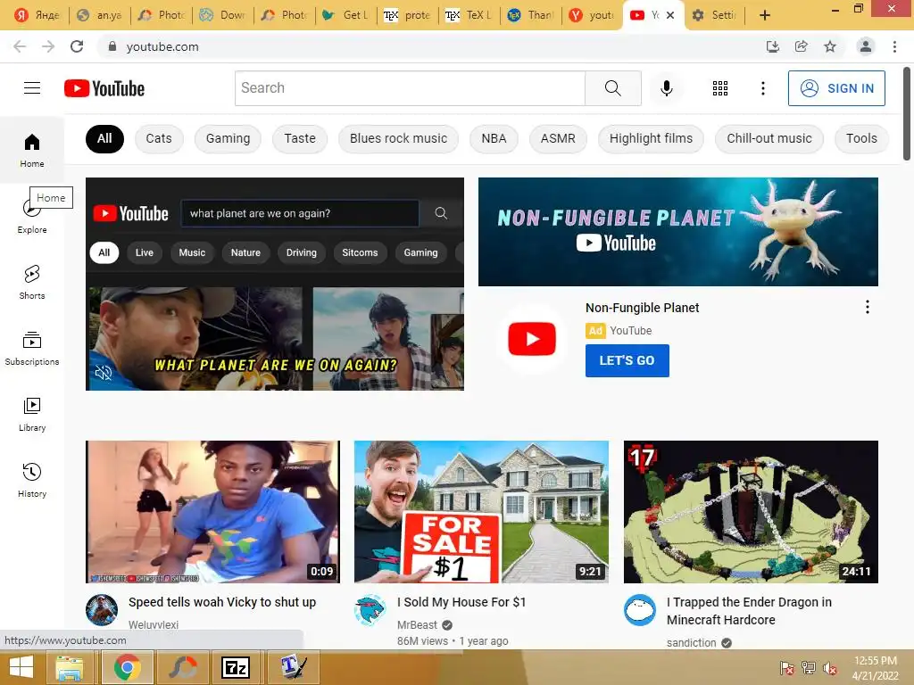Screen dimensions: 914x685
Task: Open the YouTube apps grid
Action: [x=720, y=88]
